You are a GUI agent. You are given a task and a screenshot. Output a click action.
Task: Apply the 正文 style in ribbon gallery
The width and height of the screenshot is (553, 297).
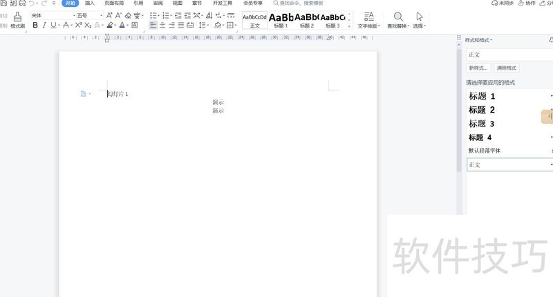tap(254, 21)
